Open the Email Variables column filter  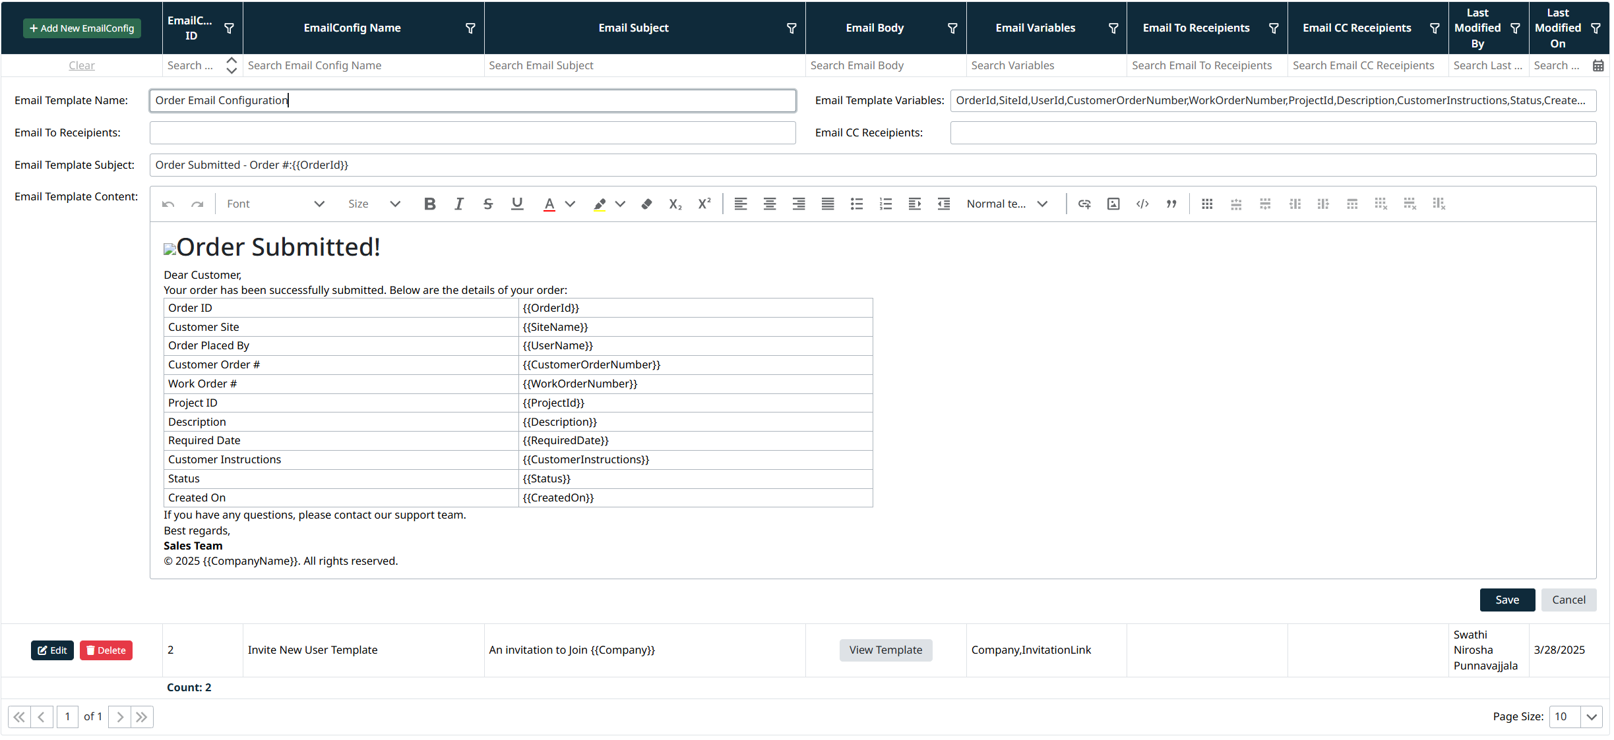1113,28
